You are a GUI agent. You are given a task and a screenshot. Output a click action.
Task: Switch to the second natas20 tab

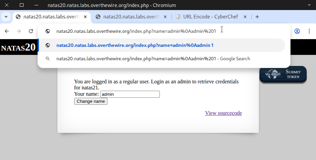(130, 17)
